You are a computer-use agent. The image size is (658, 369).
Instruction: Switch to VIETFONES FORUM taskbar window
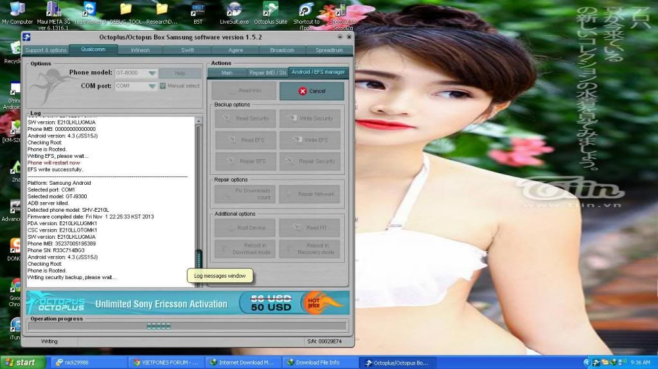166,363
